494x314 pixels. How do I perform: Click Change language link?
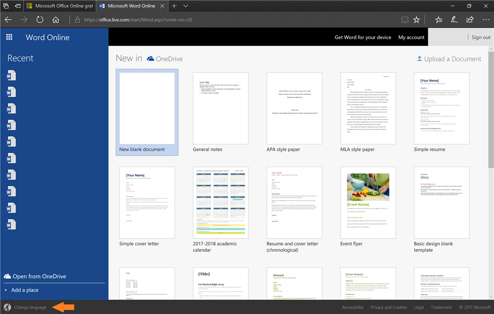pos(30,307)
